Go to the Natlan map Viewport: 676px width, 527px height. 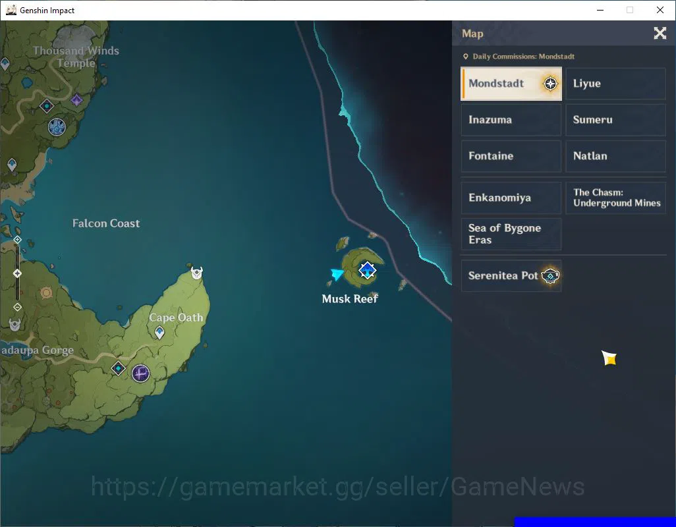click(x=615, y=156)
